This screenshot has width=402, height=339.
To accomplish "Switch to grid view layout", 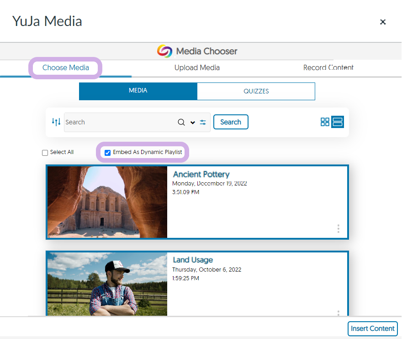I will click(325, 122).
